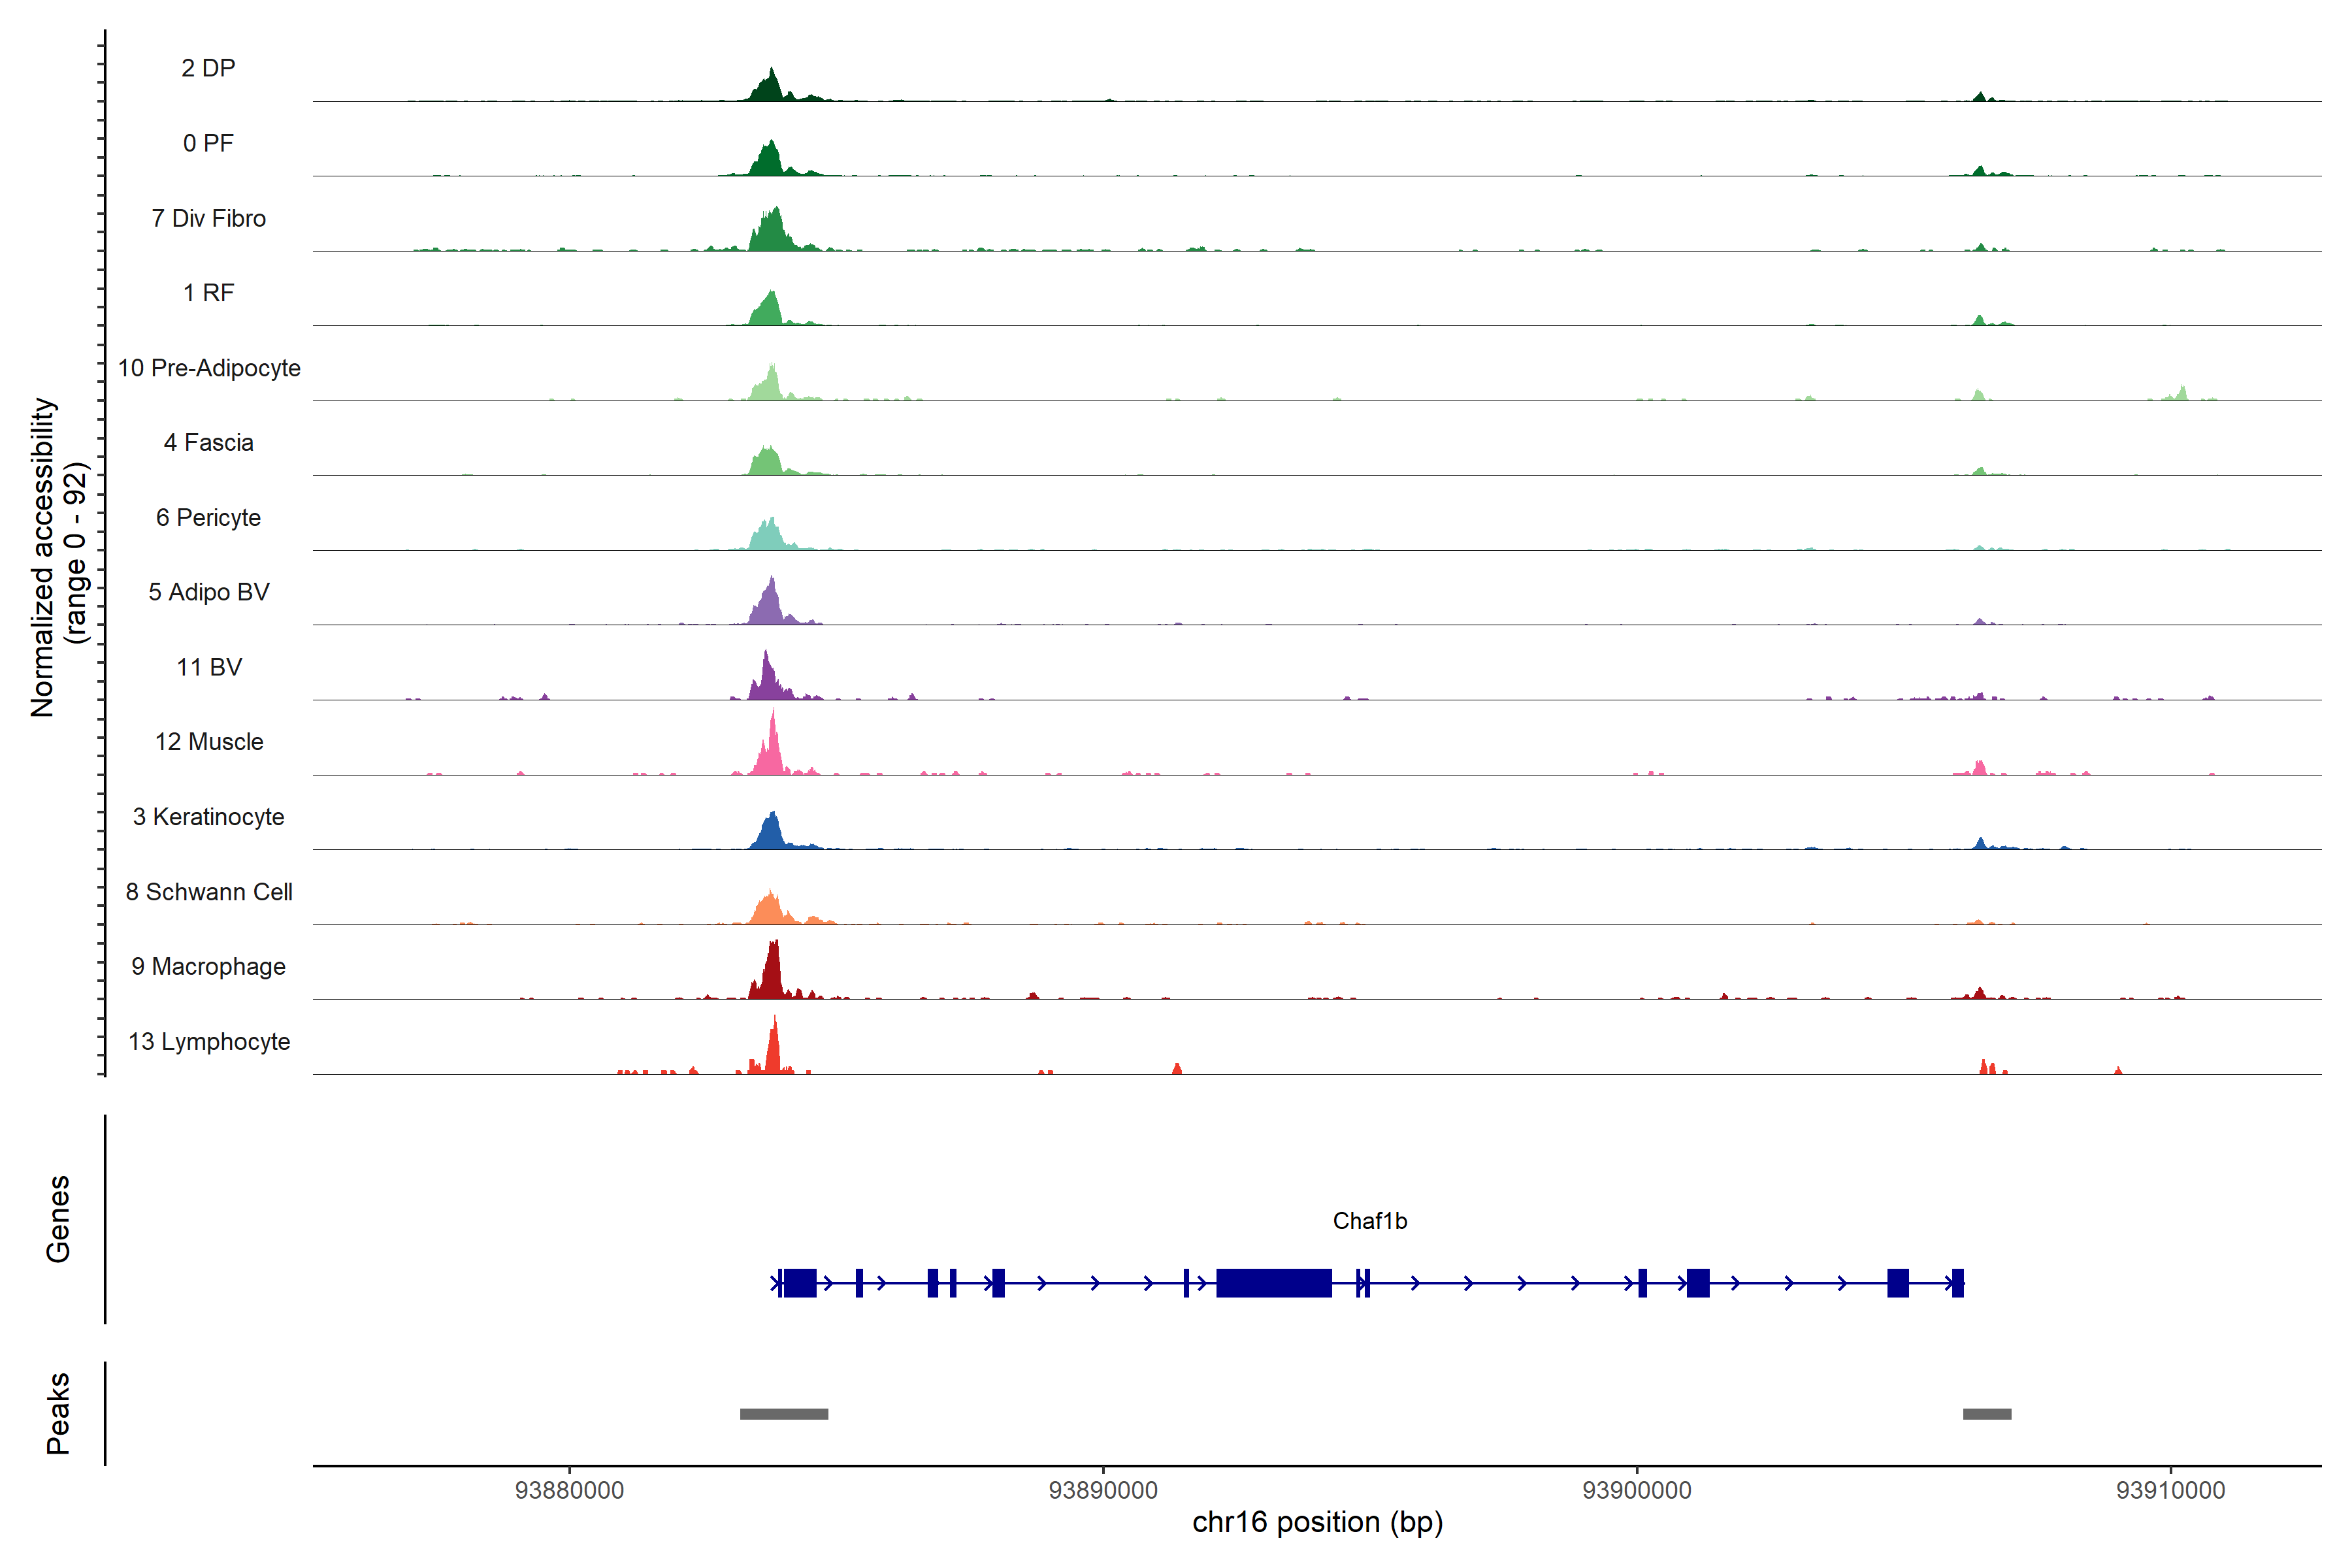Screen dimensions: 2352x1568
Task: Click the Peaks panel label
Action: click(x=58, y=1412)
